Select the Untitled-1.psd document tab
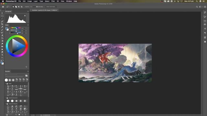 click(x=45, y=10)
